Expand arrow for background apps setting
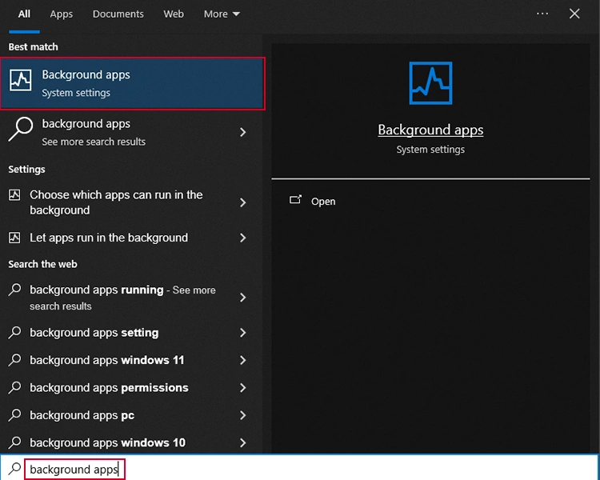 [242, 333]
